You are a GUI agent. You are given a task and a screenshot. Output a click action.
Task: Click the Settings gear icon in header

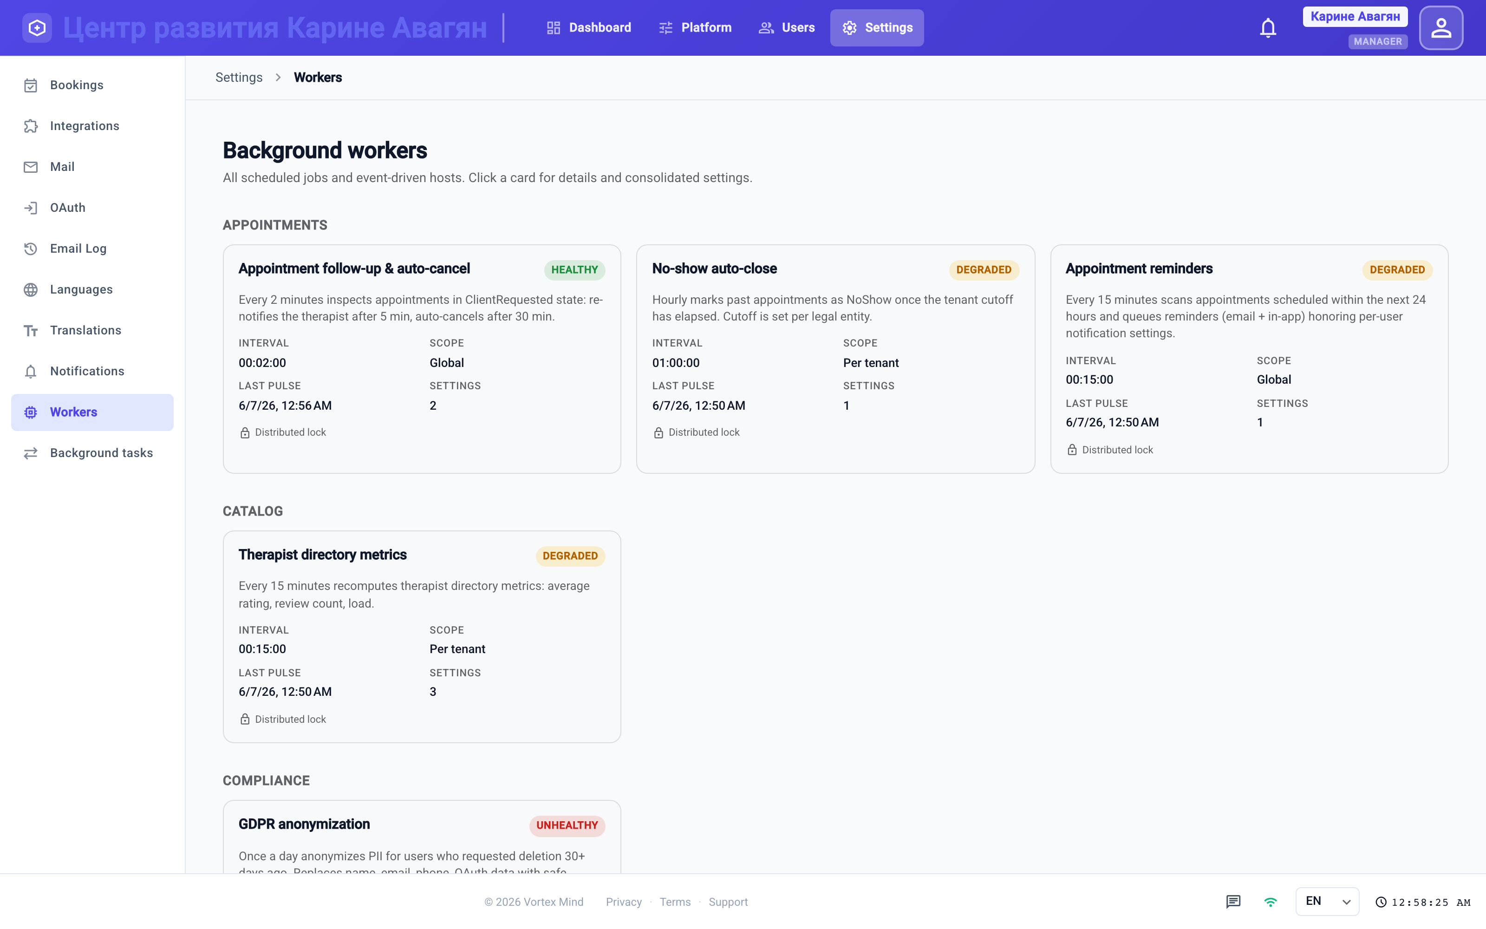pyautogui.click(x=849, y=28)
